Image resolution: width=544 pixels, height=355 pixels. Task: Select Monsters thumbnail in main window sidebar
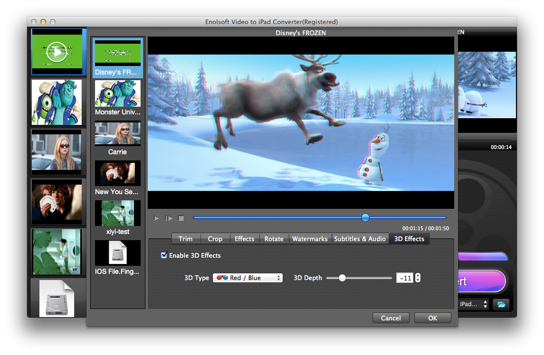coord(57,102)
